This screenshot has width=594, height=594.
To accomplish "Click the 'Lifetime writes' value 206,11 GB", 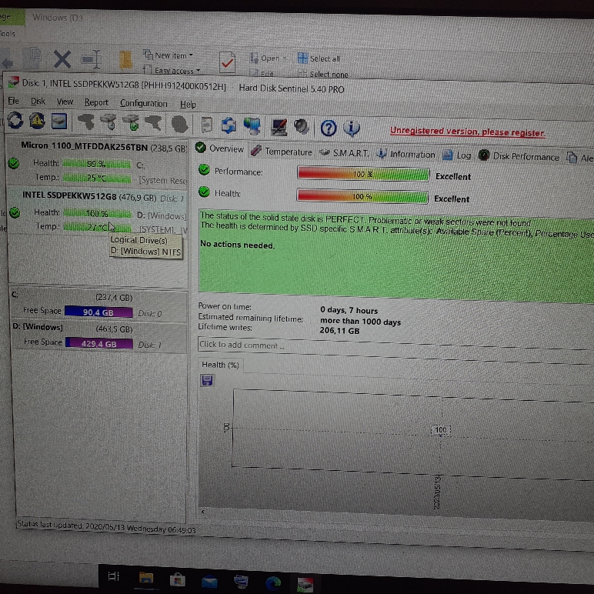I will pos(339,330).
